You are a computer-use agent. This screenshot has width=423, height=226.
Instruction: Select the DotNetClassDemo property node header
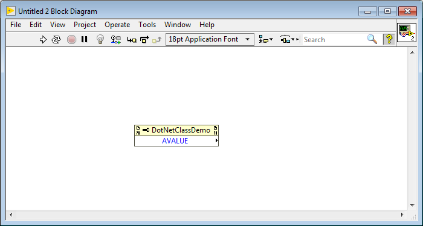click(x=176, y=130)
